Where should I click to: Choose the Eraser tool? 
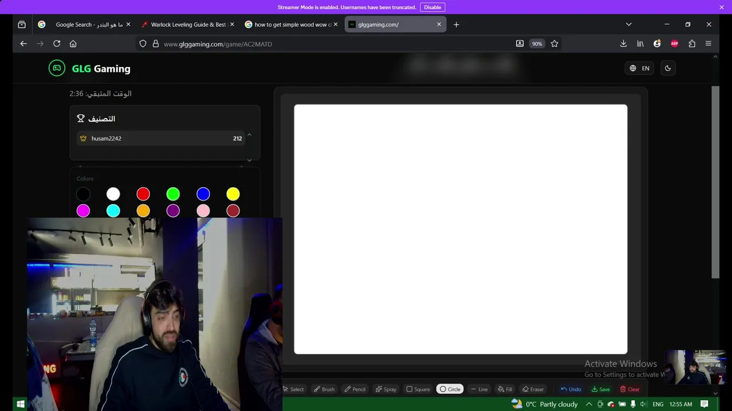tap(533, 389)
